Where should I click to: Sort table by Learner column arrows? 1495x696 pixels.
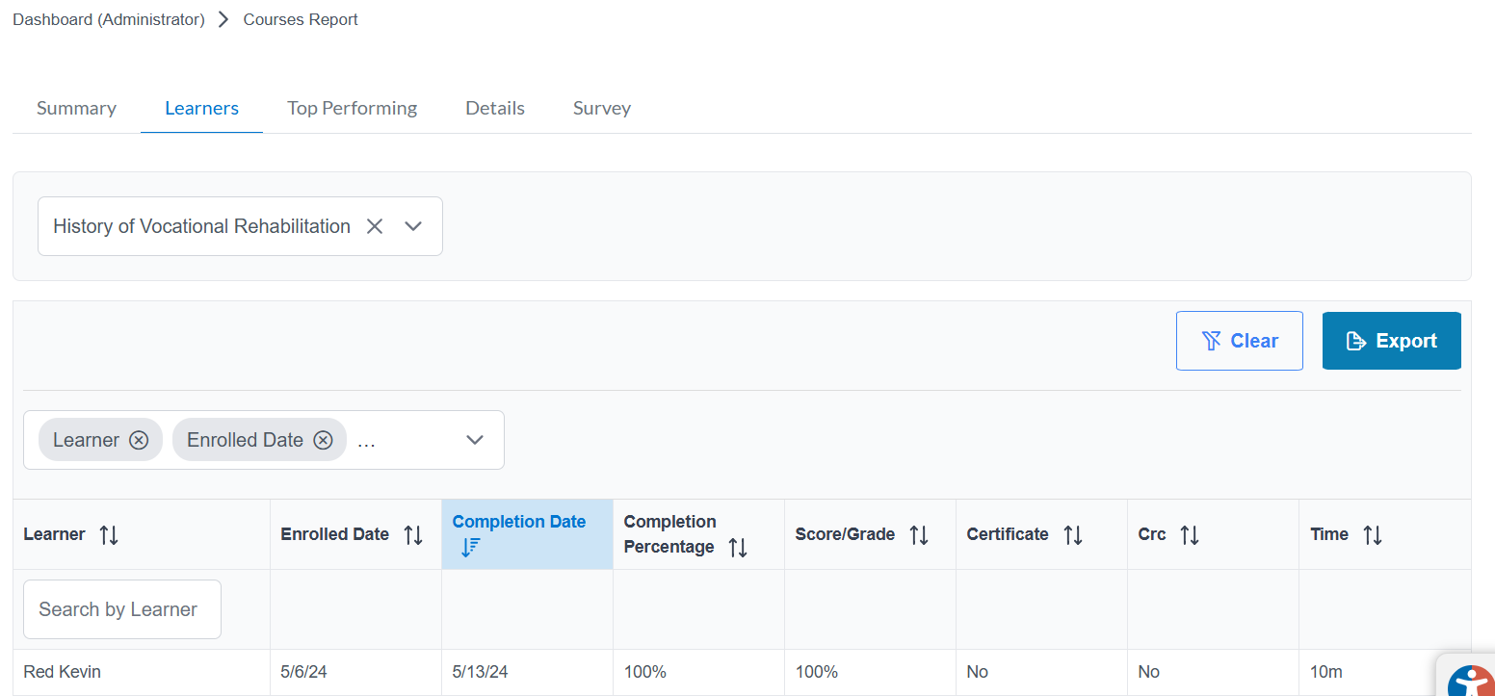click(109, 535)
